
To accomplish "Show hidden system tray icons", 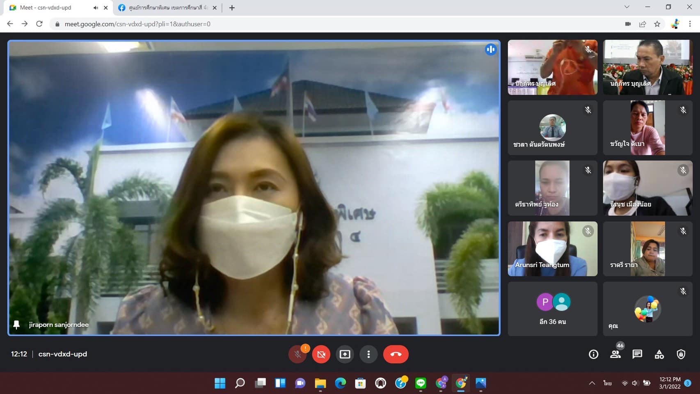I will click(592, 383).
